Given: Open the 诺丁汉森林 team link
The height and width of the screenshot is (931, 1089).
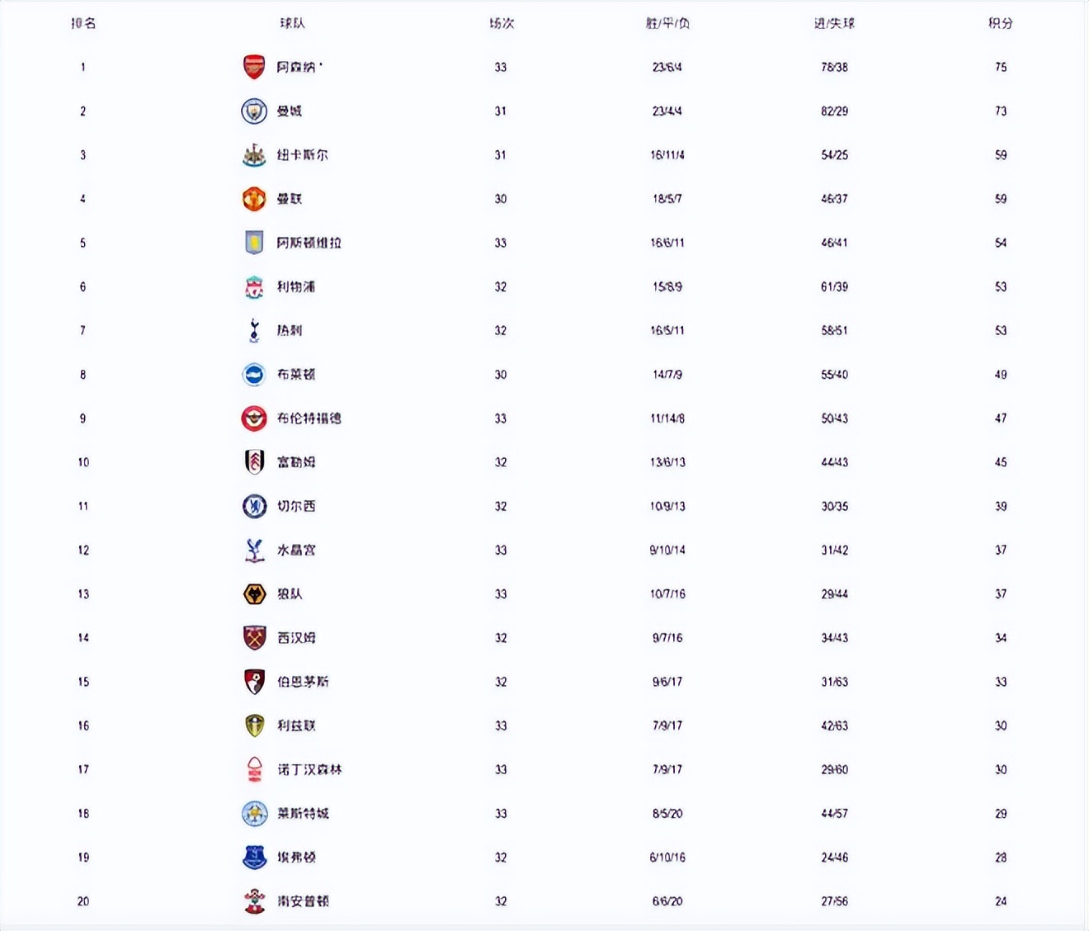Looking at the screenshot, I should [x=309, y=769].
